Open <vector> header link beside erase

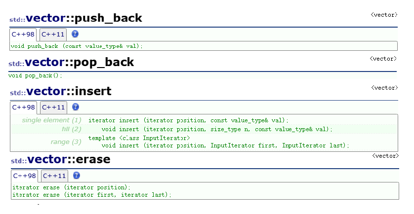tap(384, 156)
